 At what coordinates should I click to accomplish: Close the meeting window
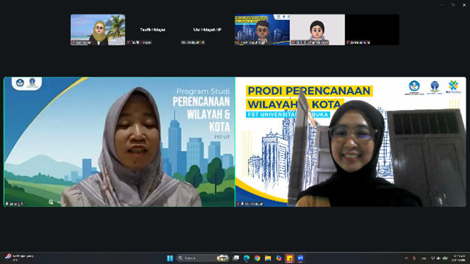point(464,5)
